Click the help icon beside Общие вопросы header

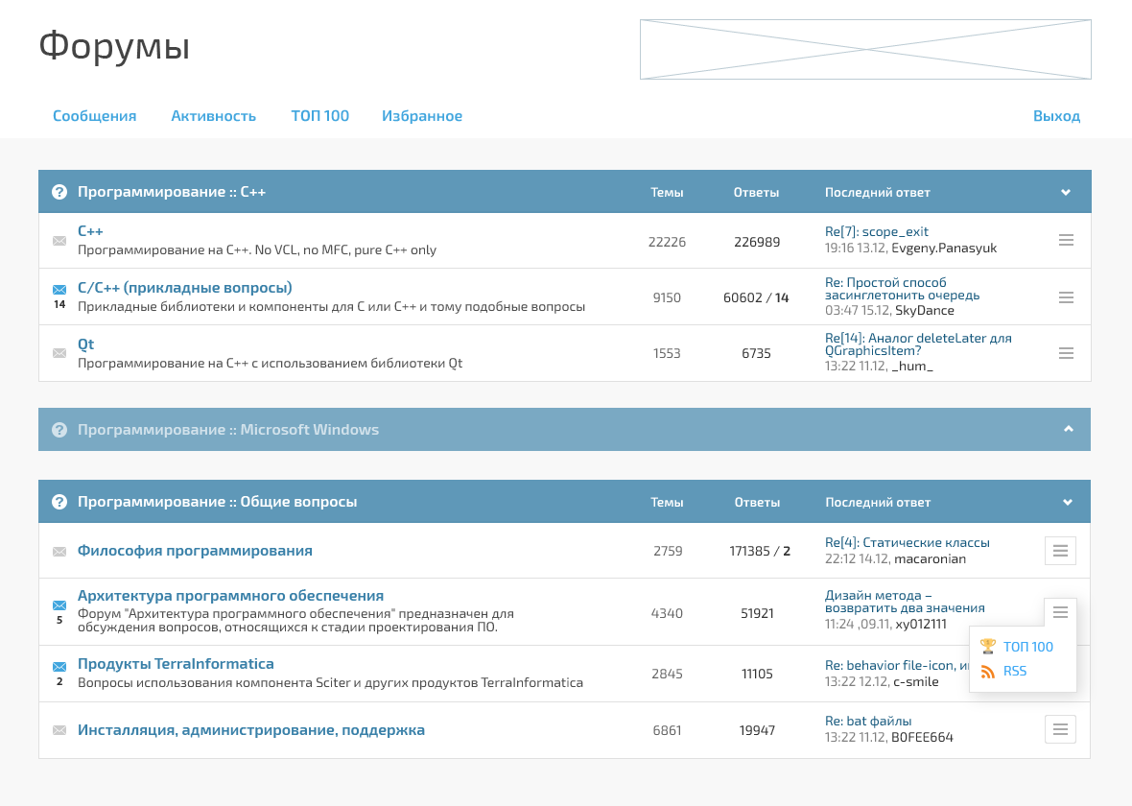pyautogui.click(x=59, y=502)
